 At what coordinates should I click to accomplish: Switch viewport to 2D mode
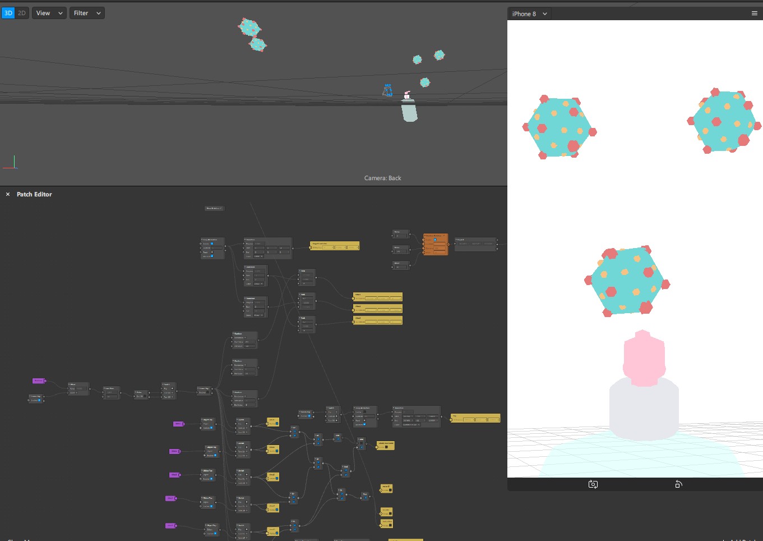click(x=21, y=13)
